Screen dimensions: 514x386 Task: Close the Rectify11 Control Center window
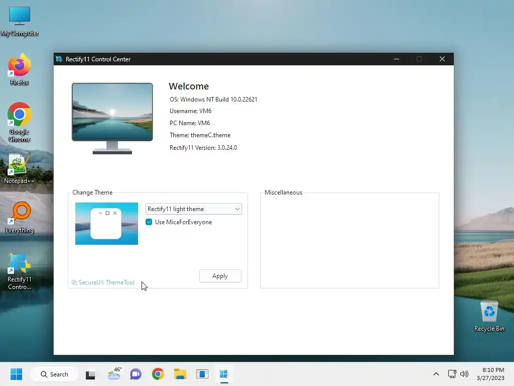(x=442, y=59)
